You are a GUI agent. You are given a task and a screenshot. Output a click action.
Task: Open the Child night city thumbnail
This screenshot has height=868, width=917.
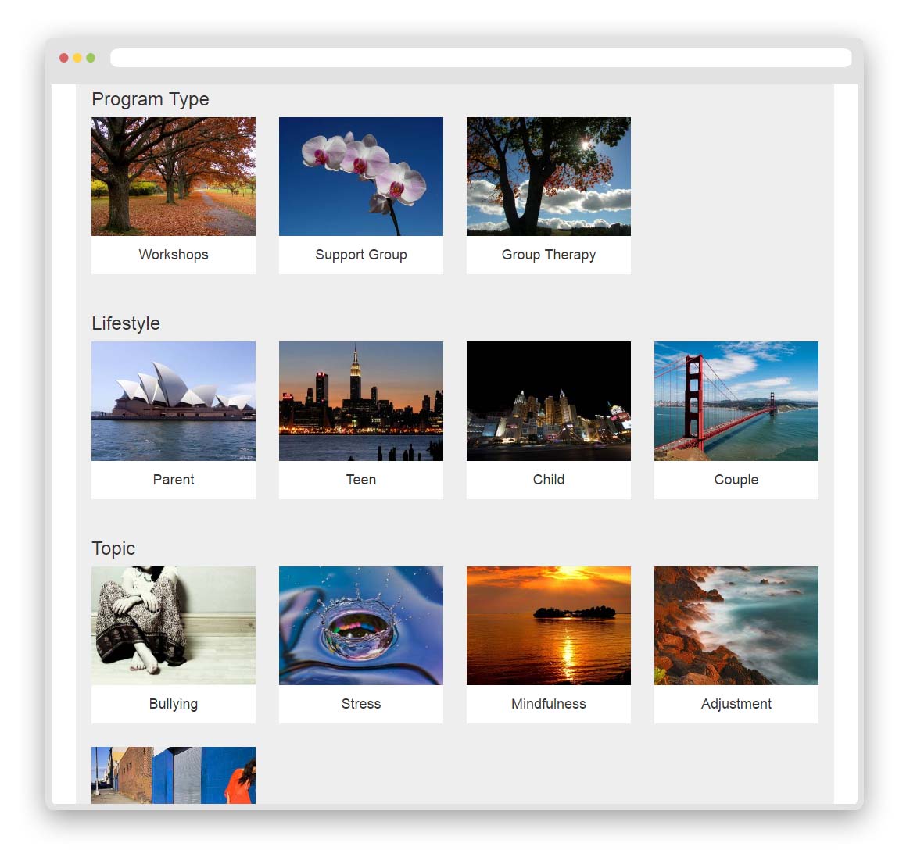pyautogui.click(x=549, y=401)
